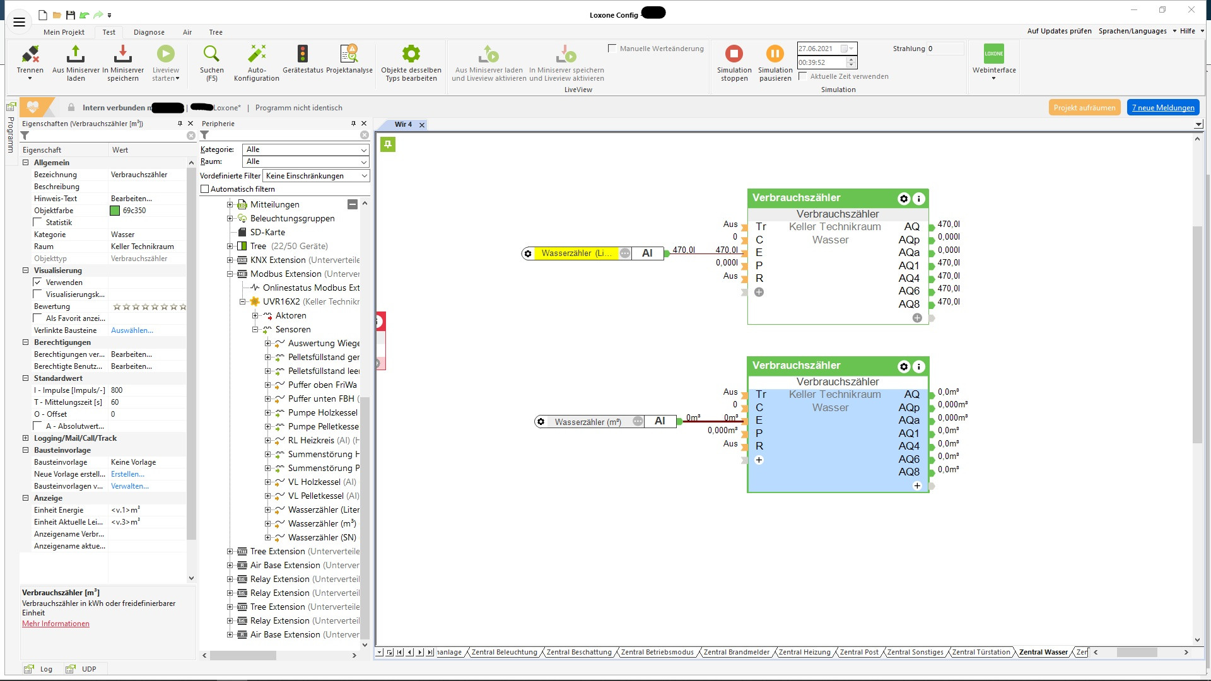The height and width of the screenshot is (681, 1211).
Task: Open the Mehr Informationen link
Action: (x=56, y=624)
